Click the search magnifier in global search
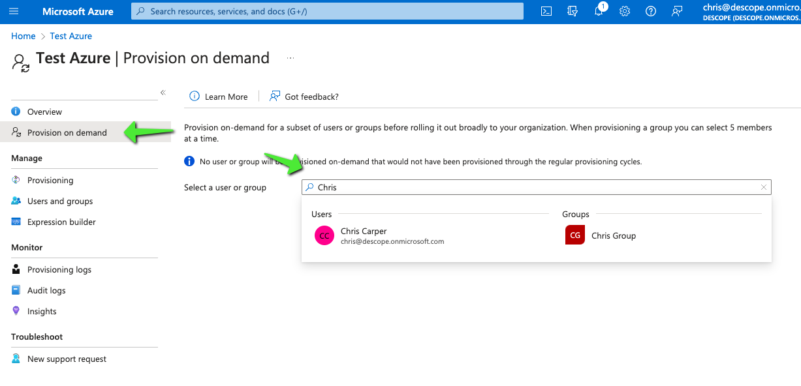Screen dimensions: 801x386 pyautogui.click(x=140, y=11)
